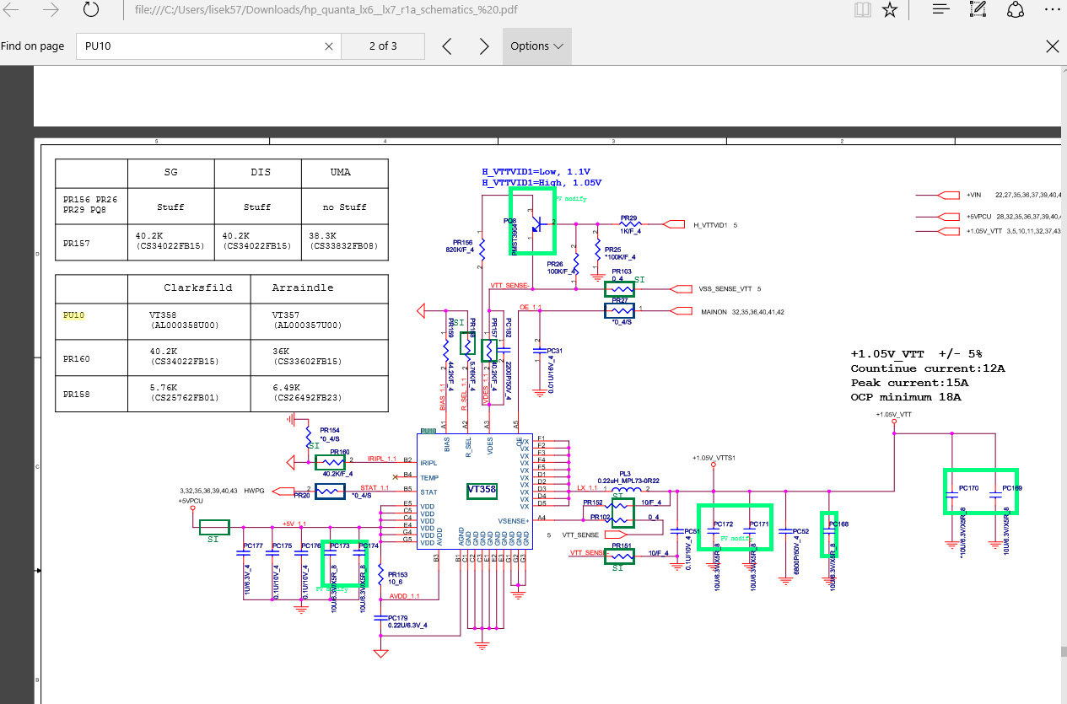Image resolution: width=1067 pixels, height=704 pixels.
Task: Click the 'OCP minimum 18A' text
Action: coord(905,397)
